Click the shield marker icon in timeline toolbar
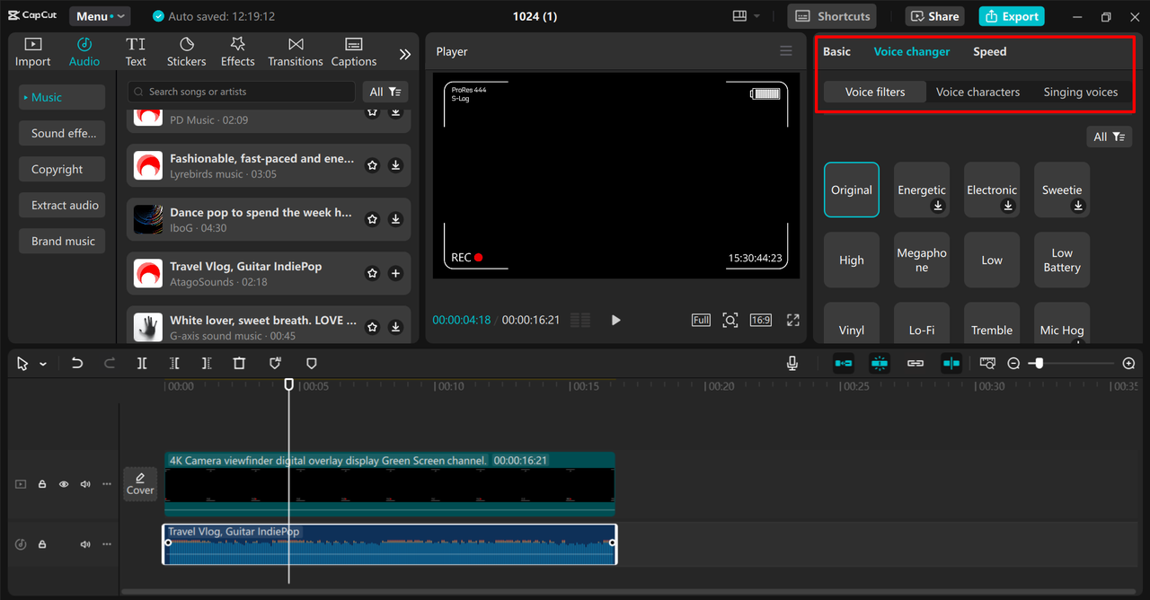 coord(312,363)
